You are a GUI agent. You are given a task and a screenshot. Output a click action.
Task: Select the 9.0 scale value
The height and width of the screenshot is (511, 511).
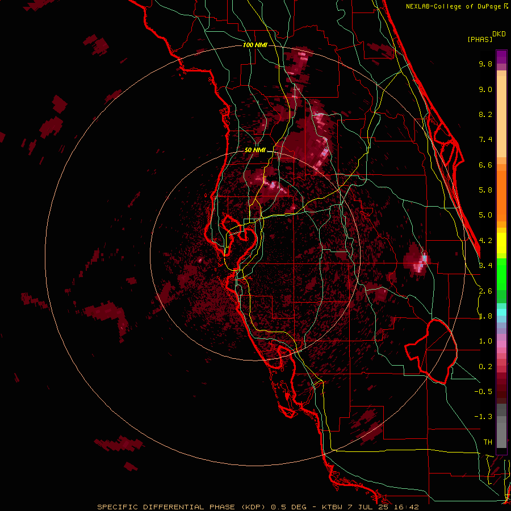pyautogui.click(x=485, y=89)
